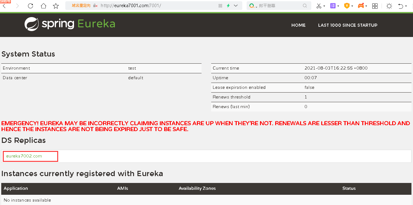Viewport: 413px width, 205px height.
Task: Expand the screenshot tool dropdown arrow
Action: tap(324, 6)
